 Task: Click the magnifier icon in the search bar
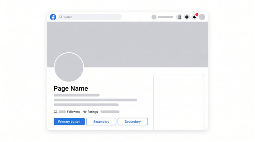point(60,17)
